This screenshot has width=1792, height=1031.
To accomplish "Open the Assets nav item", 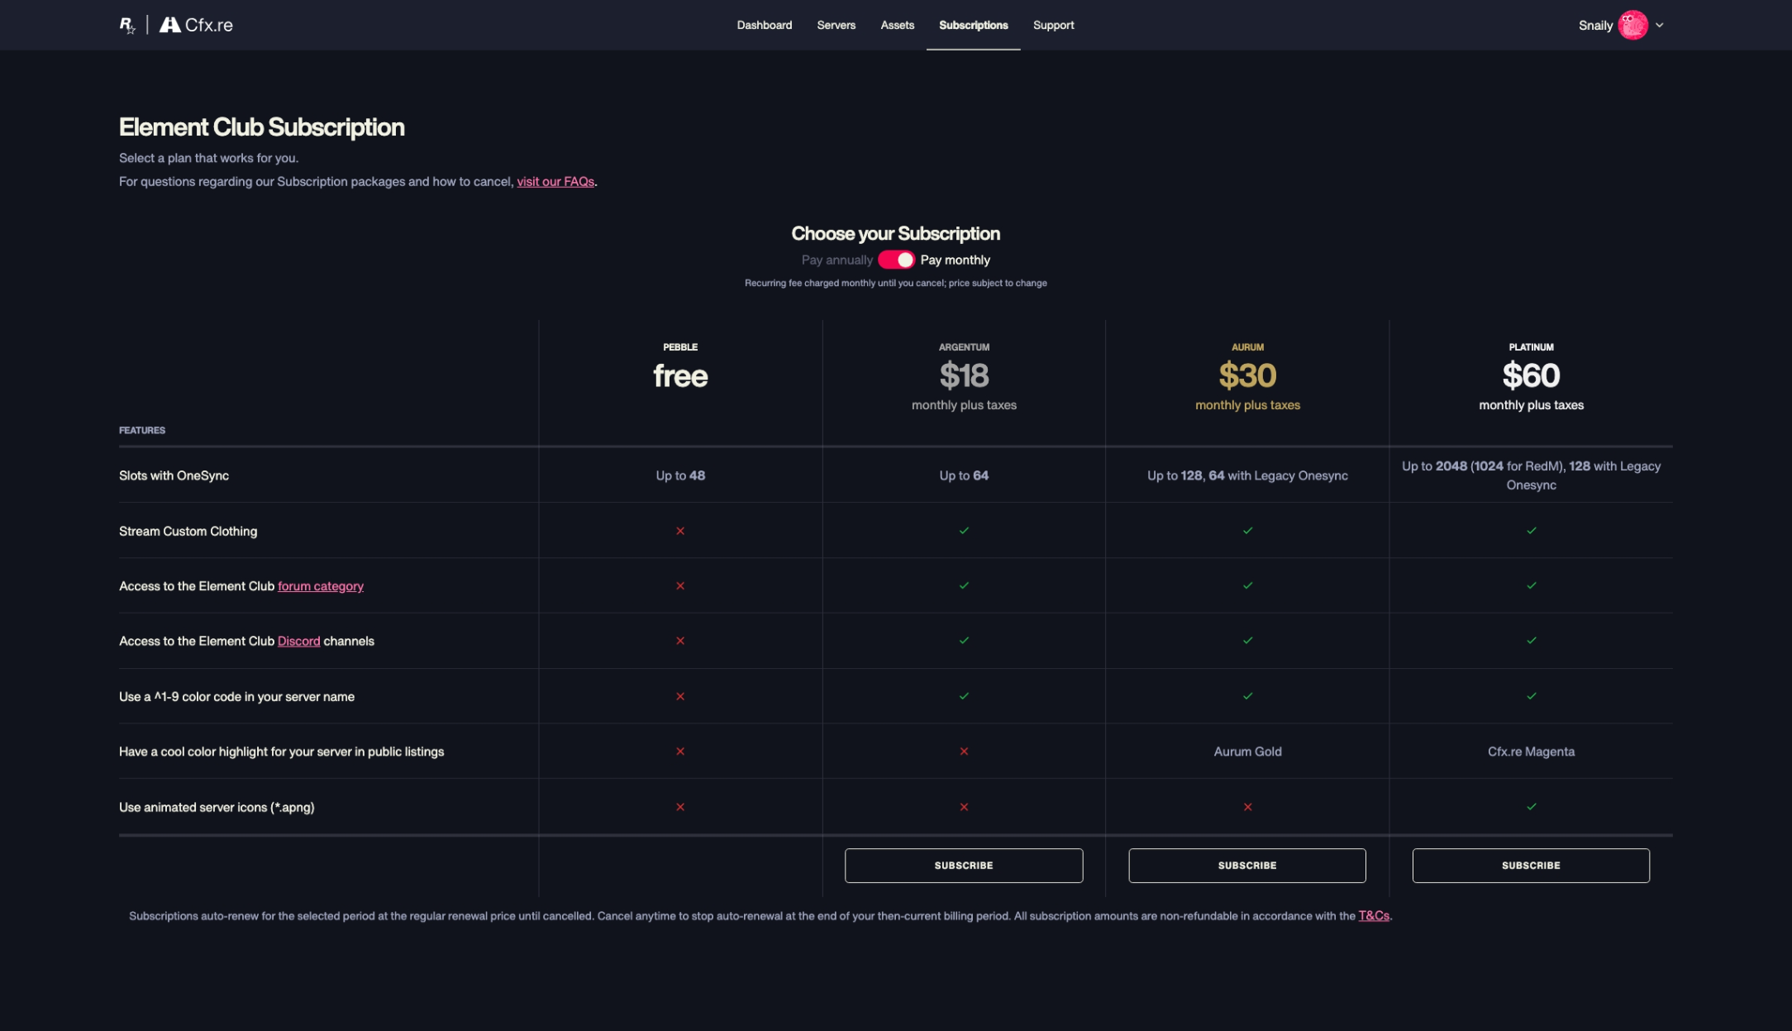I will 897,25.
